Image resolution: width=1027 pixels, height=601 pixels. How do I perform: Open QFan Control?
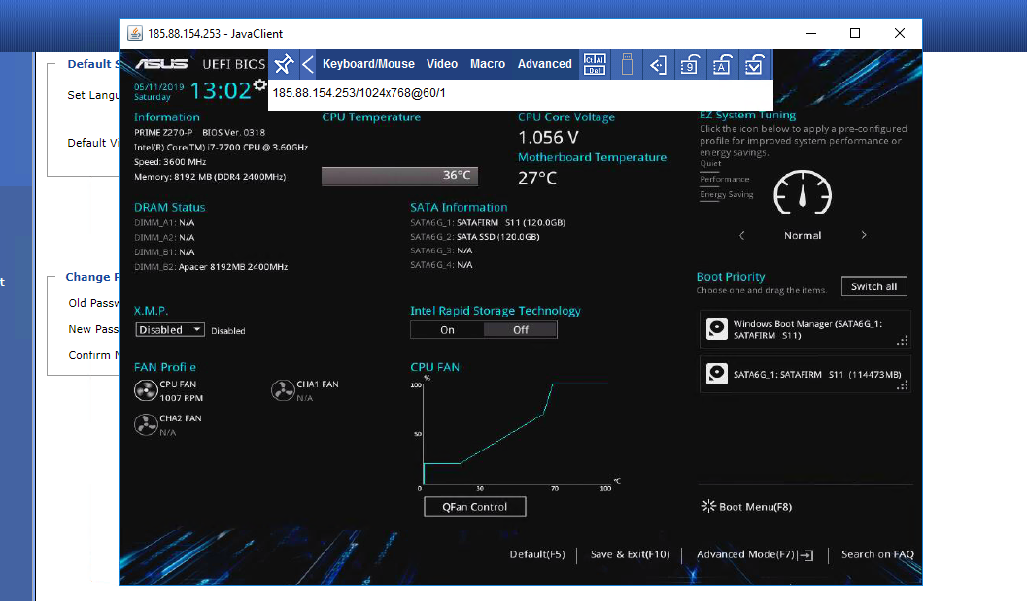coord(475,507)
